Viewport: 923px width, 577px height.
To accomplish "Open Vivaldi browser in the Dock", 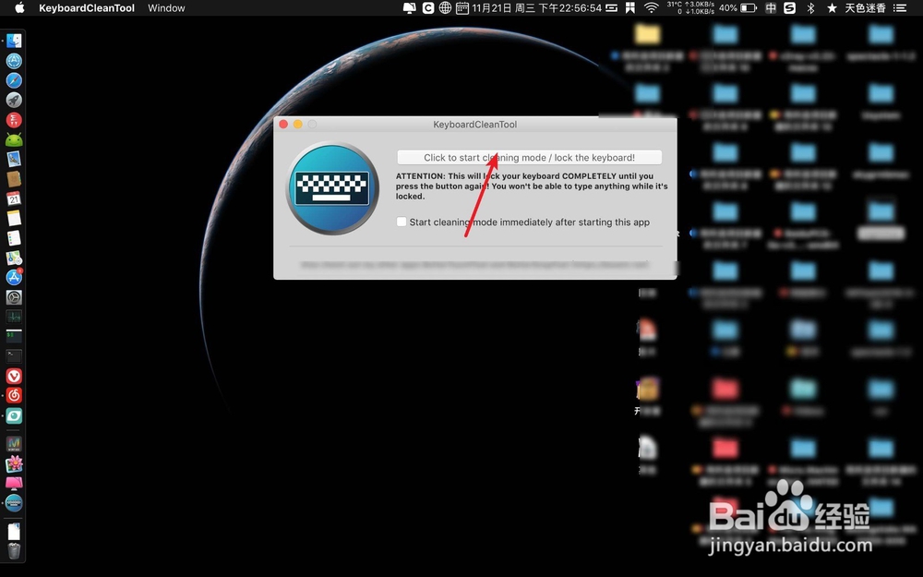I will point(14,376).
